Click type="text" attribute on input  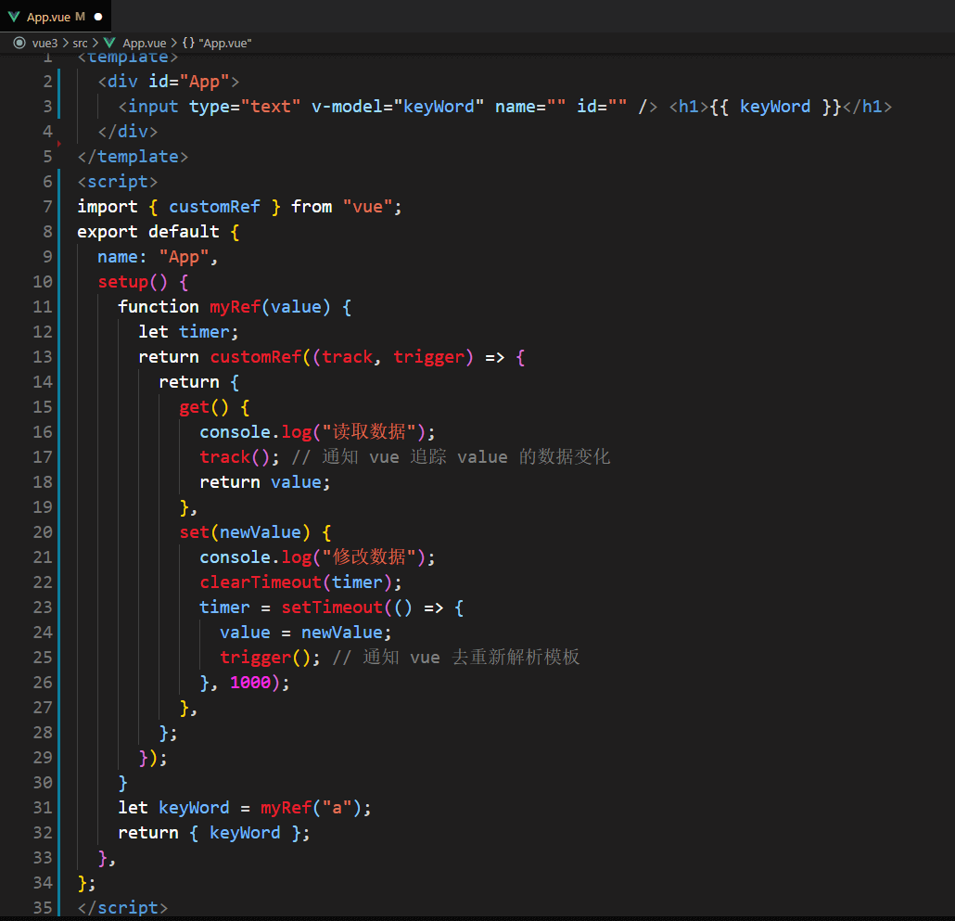[245, 107]
